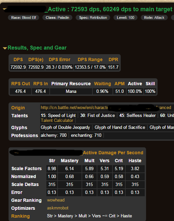Screen dimensions: 174x221
Task: Click the 0.43 normalized Haste value
Action: [x=135, y=176]
